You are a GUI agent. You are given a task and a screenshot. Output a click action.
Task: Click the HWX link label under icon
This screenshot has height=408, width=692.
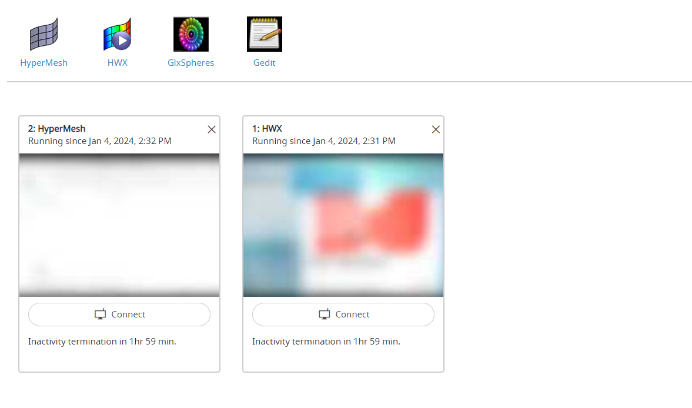118,63
